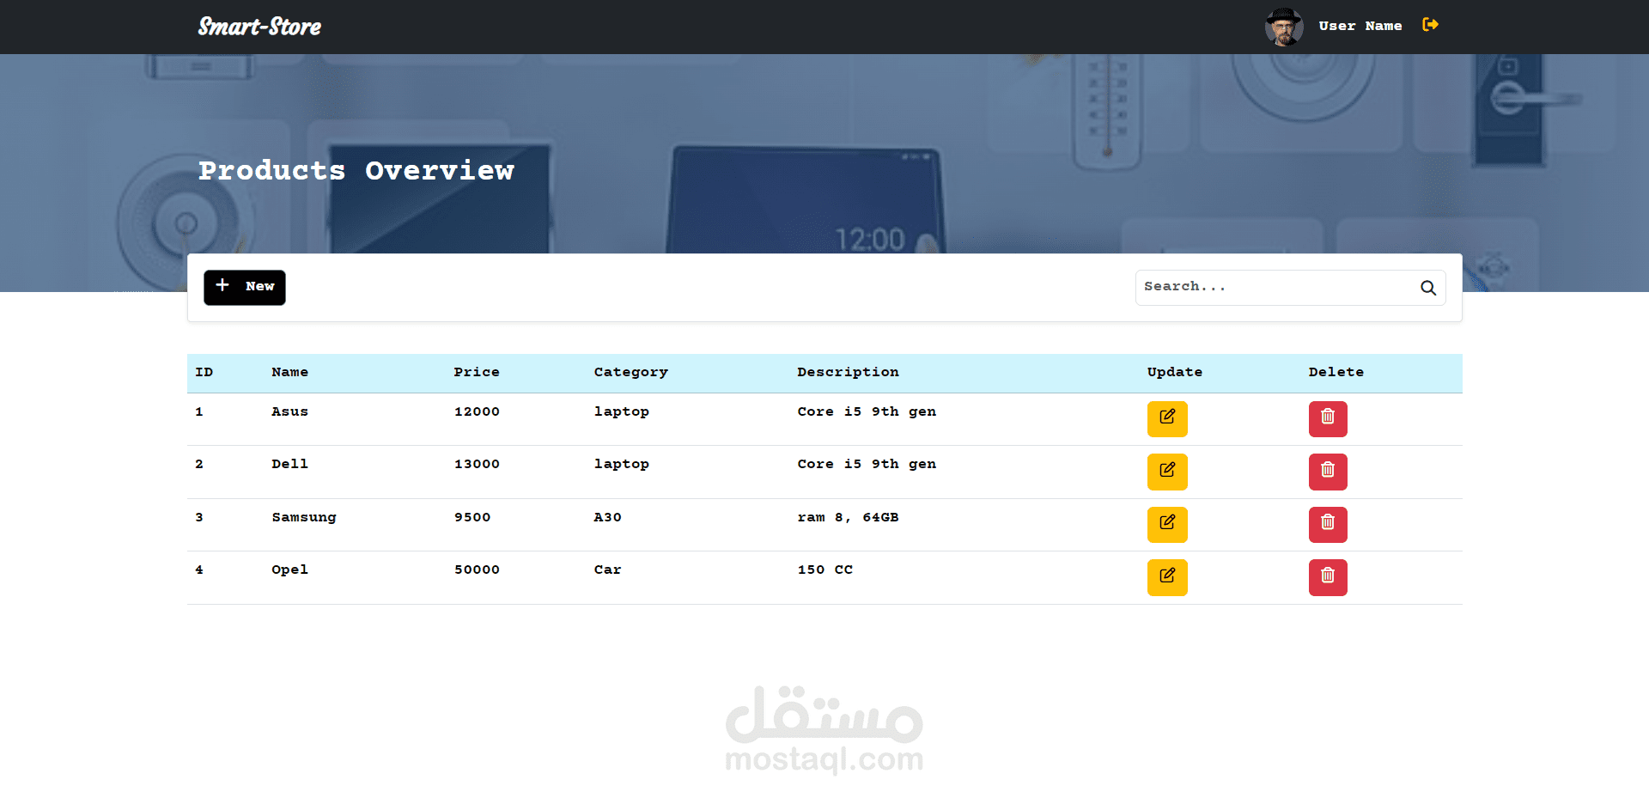
Task: Click price value 12000
Action: tap(477, 411)
